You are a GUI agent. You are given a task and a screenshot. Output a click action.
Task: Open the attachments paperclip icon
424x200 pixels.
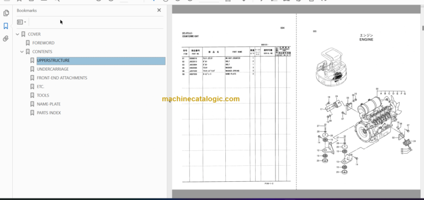point(6,39)
